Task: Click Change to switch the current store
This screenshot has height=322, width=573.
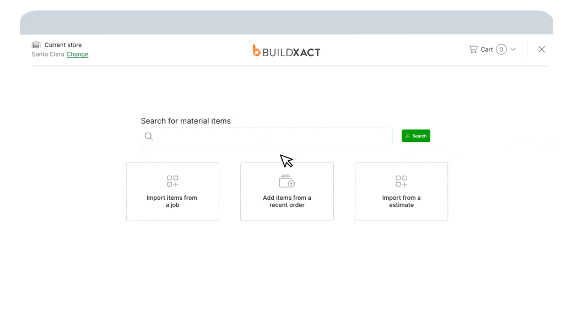Action: (x=77, y=54)
